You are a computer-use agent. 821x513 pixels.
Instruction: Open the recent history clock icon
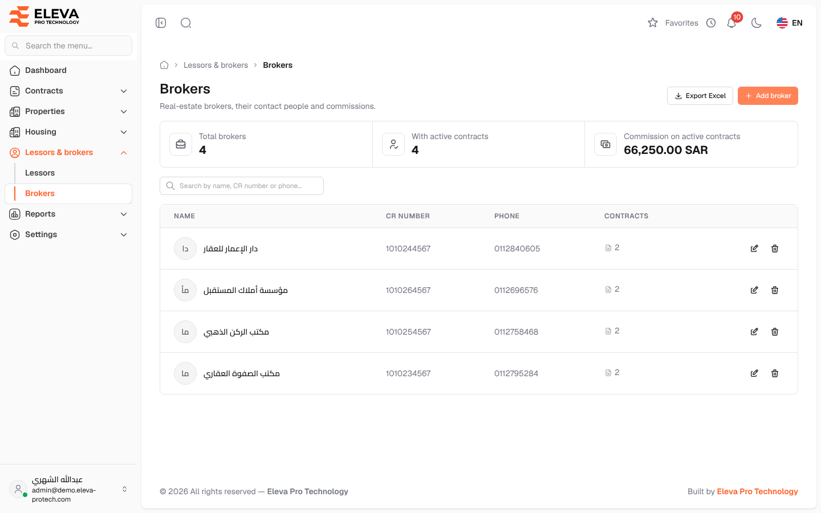711,23
